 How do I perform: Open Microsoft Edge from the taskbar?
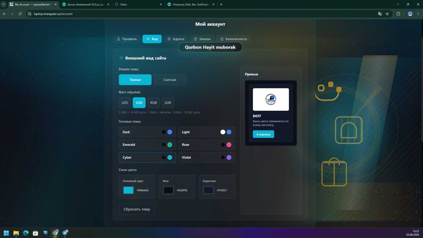point(26,233)
